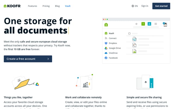Click the Koofr logo in the header

(x=12, y=6)
